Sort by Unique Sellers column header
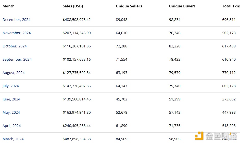240x143 pixels. (x=129, y=6)
